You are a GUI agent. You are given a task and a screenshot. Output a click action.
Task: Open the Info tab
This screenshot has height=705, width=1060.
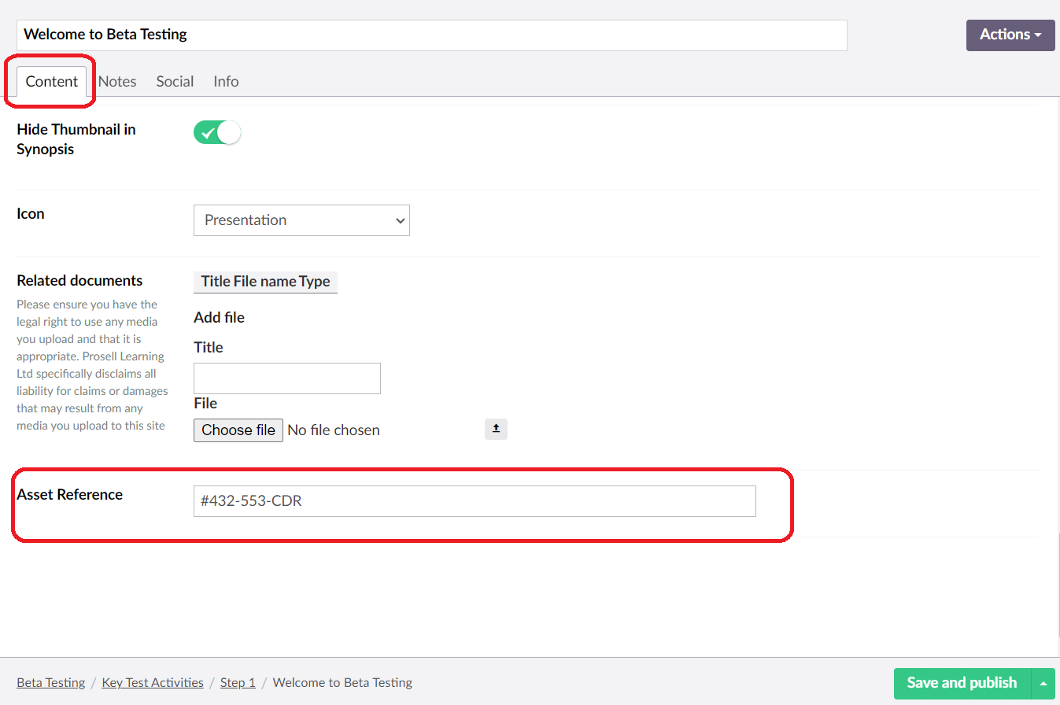coord(225,81)
